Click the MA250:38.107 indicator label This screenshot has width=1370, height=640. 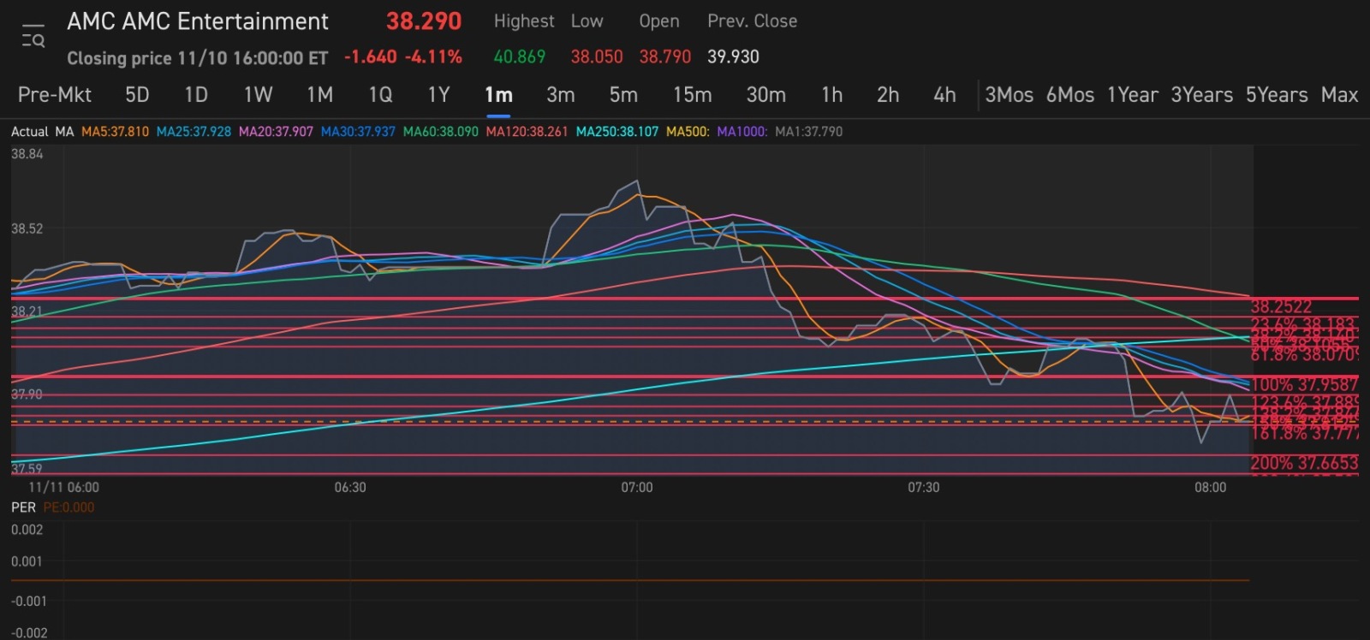(x=617, y=132)
